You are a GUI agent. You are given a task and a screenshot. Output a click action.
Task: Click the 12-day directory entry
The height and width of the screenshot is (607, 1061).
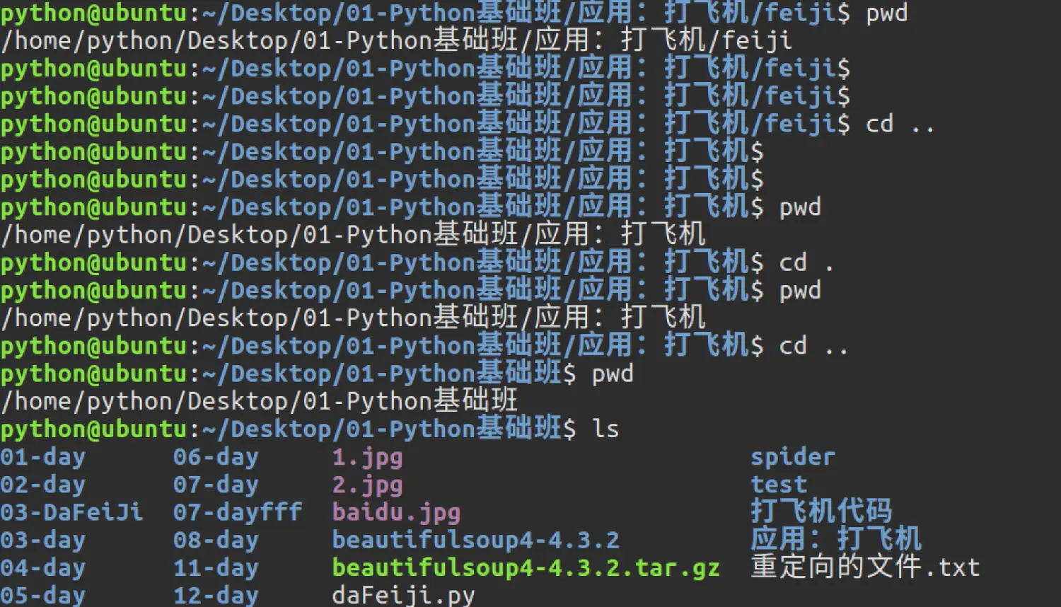[216, 595]
